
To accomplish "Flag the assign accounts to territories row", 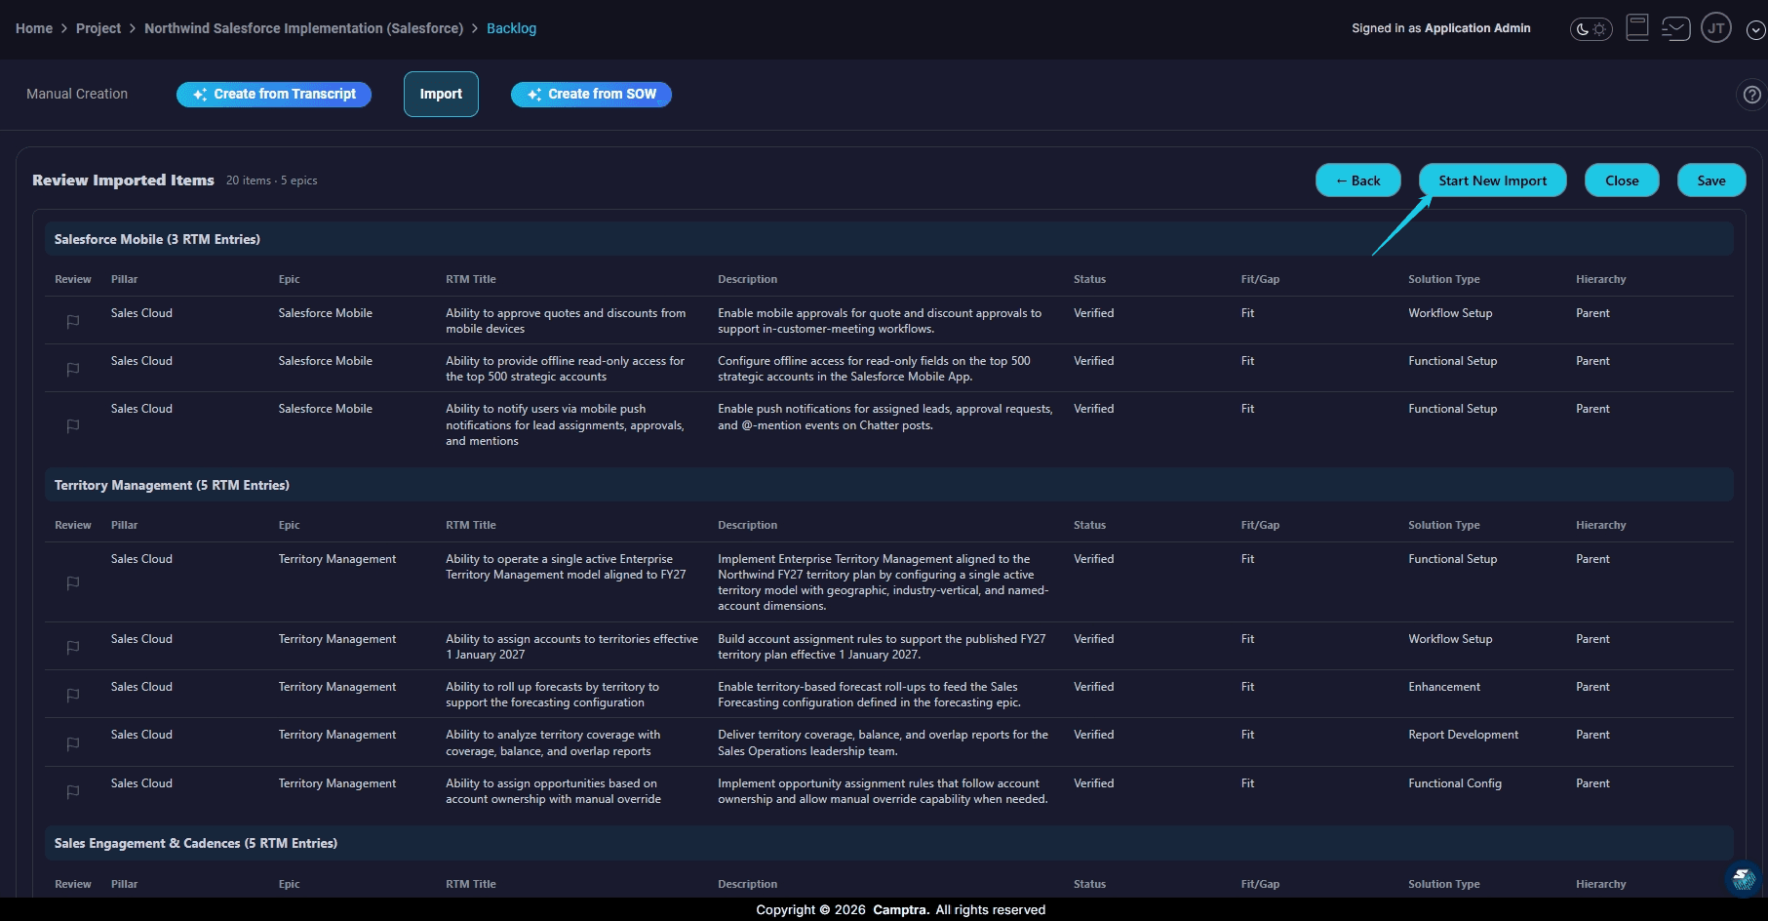I will coord(73,647).
